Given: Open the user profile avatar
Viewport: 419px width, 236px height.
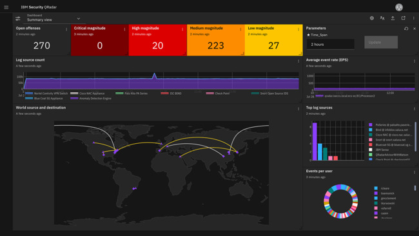Looking at the screenshot, I should pyautogui.click(x=399, y=7).
